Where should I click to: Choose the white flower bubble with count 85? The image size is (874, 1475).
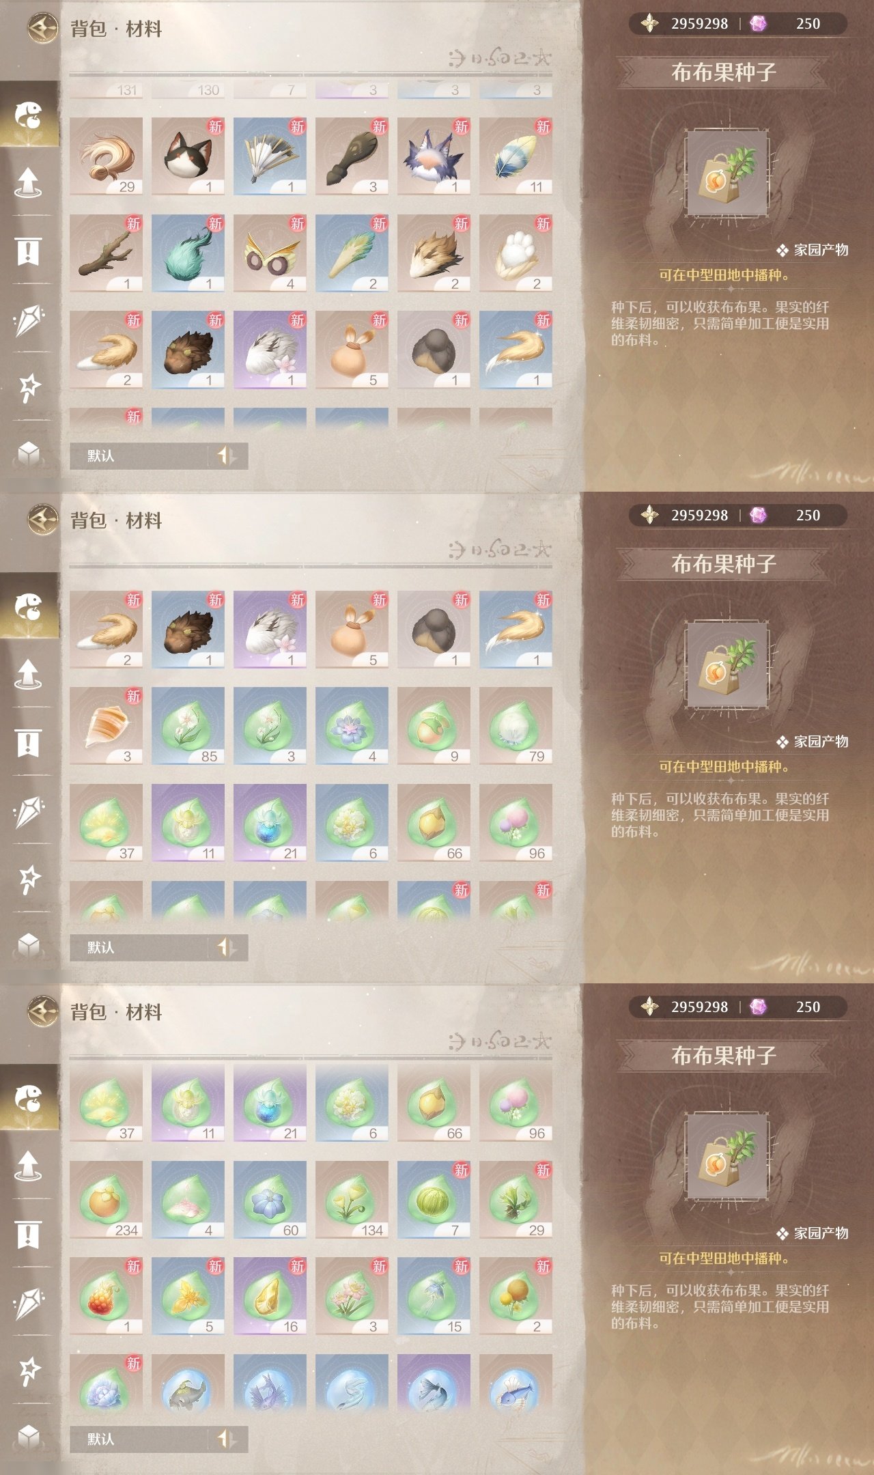(x=188, y=726)
